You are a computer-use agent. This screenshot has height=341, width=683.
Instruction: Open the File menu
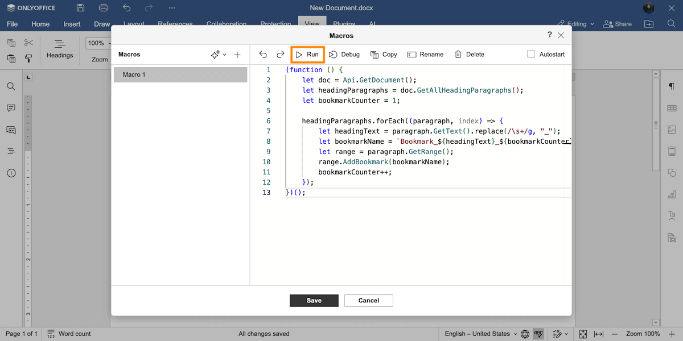pyautogui.click(x=12, y=24)
